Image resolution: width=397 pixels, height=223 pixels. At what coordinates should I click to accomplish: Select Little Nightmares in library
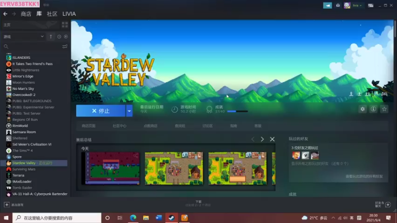26,70
